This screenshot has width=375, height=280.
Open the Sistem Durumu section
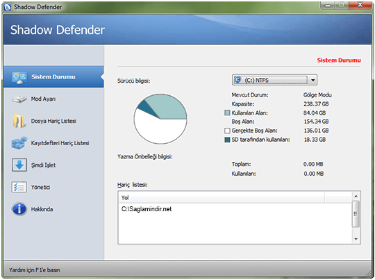[53, 77]
